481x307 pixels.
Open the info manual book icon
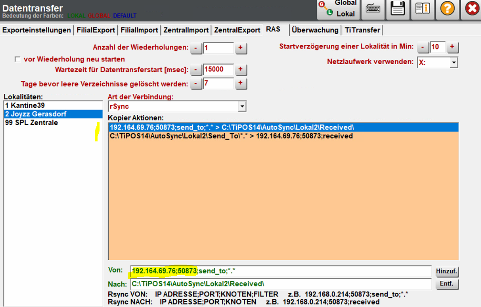coord(422,9)
